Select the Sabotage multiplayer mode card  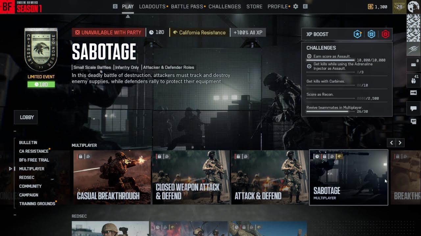(349, 177)
